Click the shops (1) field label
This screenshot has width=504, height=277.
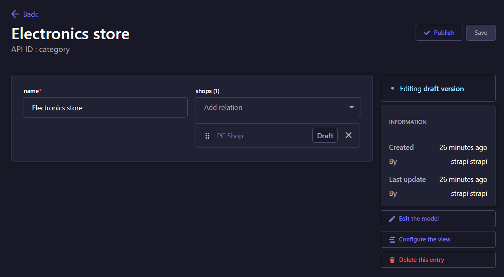tap(207, 91)
